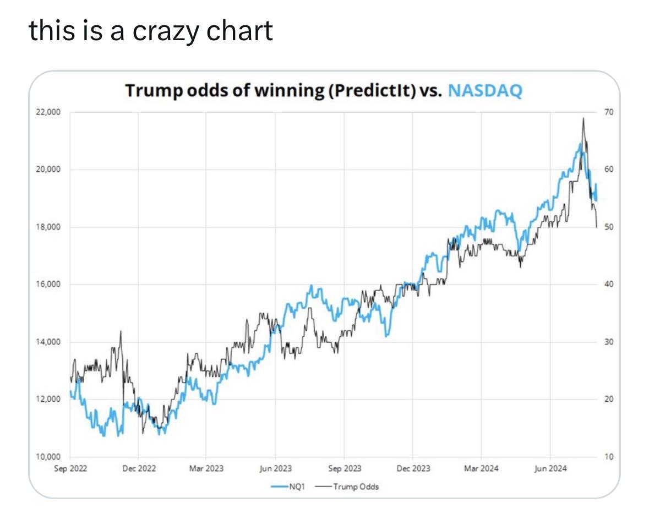Select the Dec 2022 x-axis label
This screenshot has width=649, height=519.
pyautogui.click(x=139, y=468)
